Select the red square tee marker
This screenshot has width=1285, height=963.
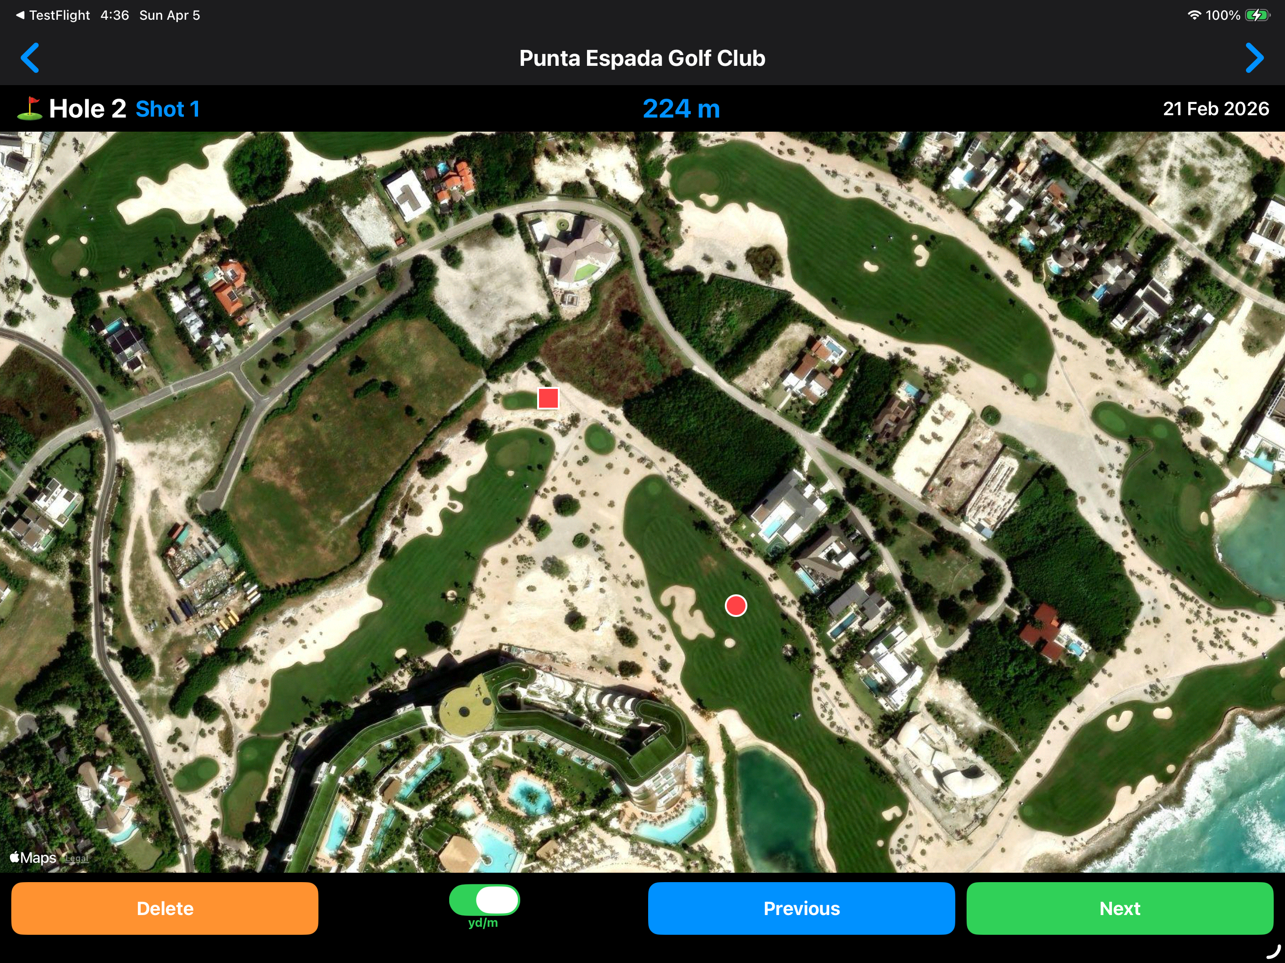point(548,398)
